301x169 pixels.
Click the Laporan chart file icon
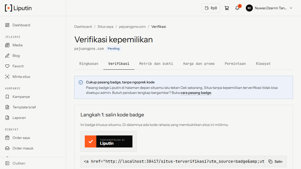(7, 118)
